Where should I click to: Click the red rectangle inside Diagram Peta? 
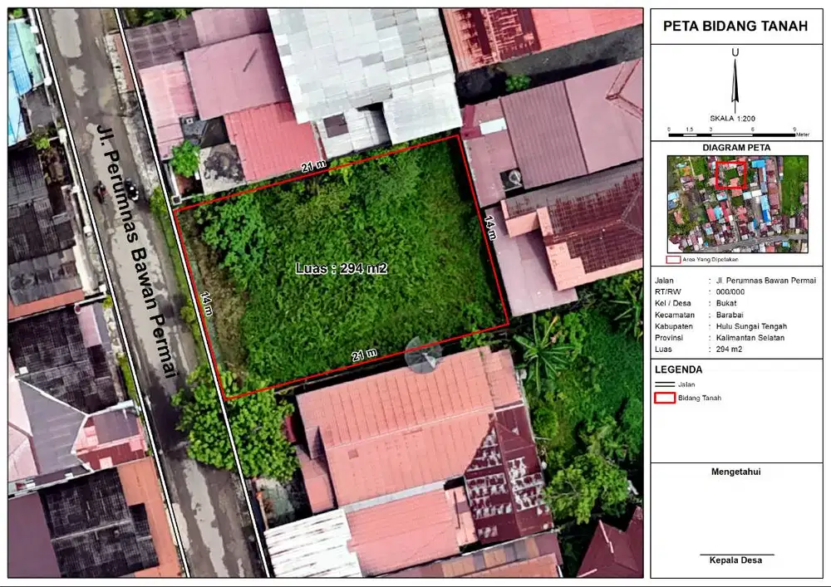731,174
